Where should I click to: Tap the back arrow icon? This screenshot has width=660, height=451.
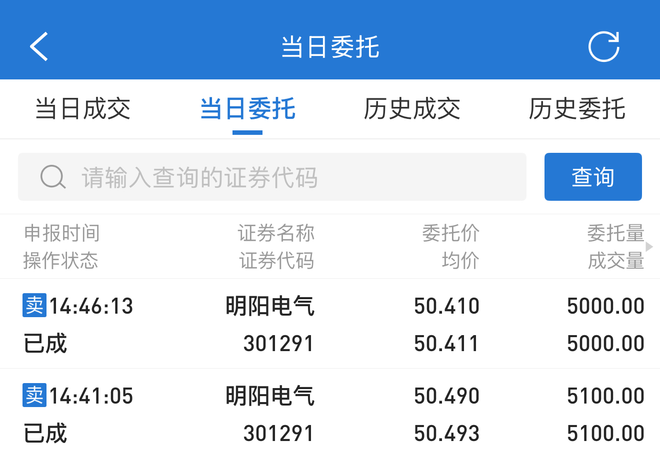pyautogui.click(x=38, y=46)
